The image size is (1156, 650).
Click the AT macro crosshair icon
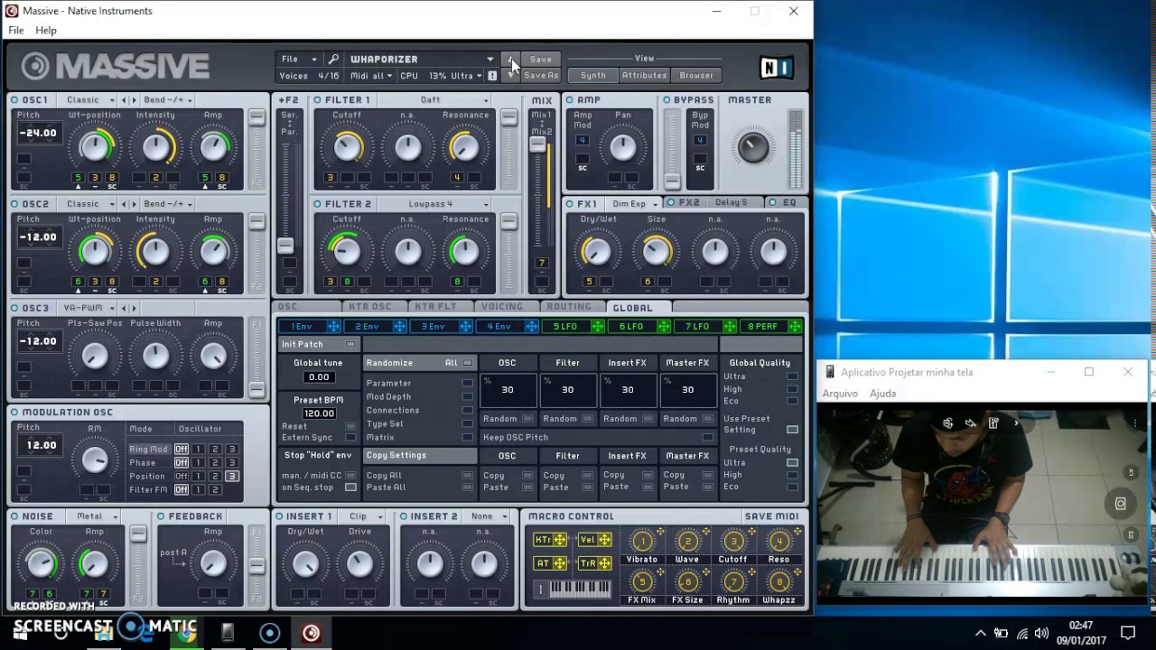pyautogui.click(x=560, y=563)
